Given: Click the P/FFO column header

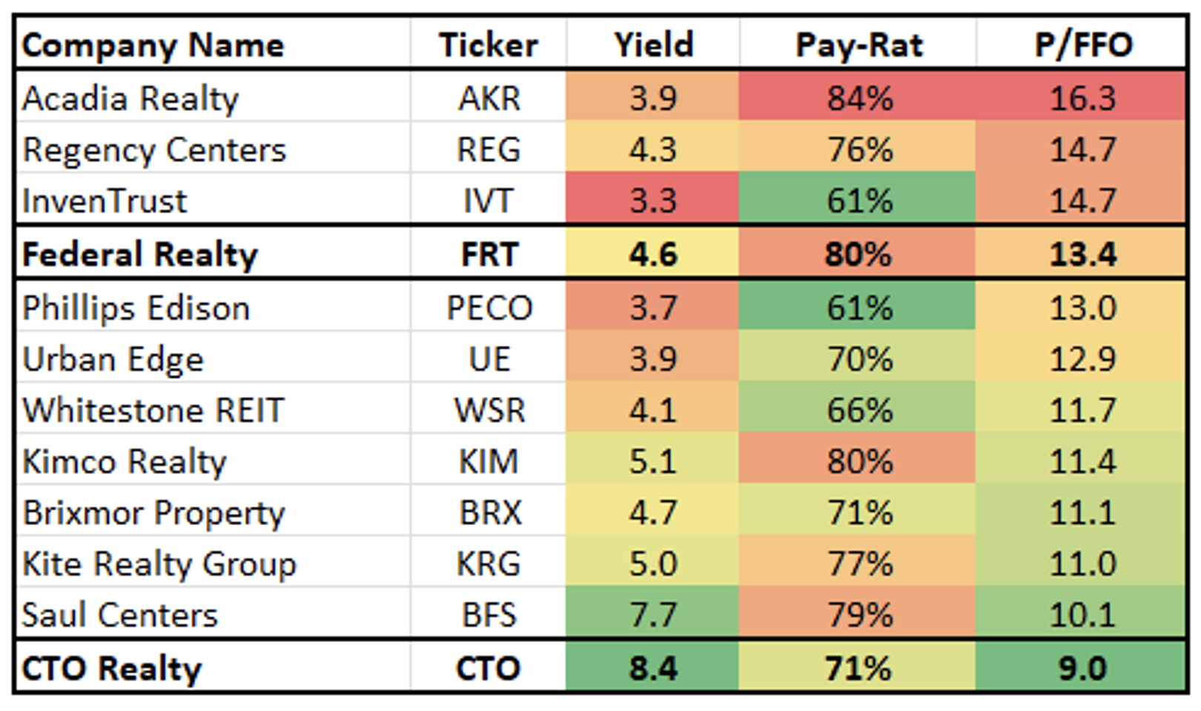Looking at the screenshot, I should coord(1083,45).
